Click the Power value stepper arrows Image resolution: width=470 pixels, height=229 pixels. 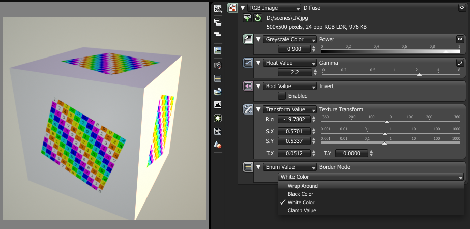[x=314, y=49]
